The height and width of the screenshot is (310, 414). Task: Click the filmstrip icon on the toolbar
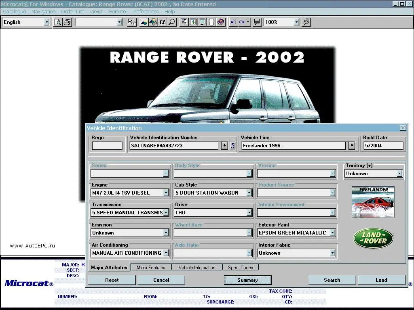pos(211,22)
